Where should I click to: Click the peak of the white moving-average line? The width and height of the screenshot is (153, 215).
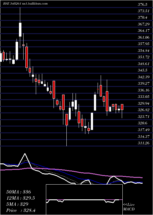click(x=25, y=154)
